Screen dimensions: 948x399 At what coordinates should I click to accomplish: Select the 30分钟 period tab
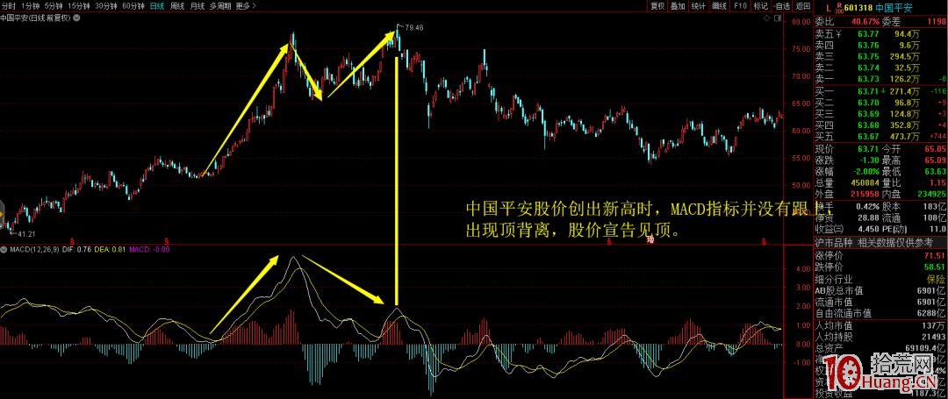(105, 6)
